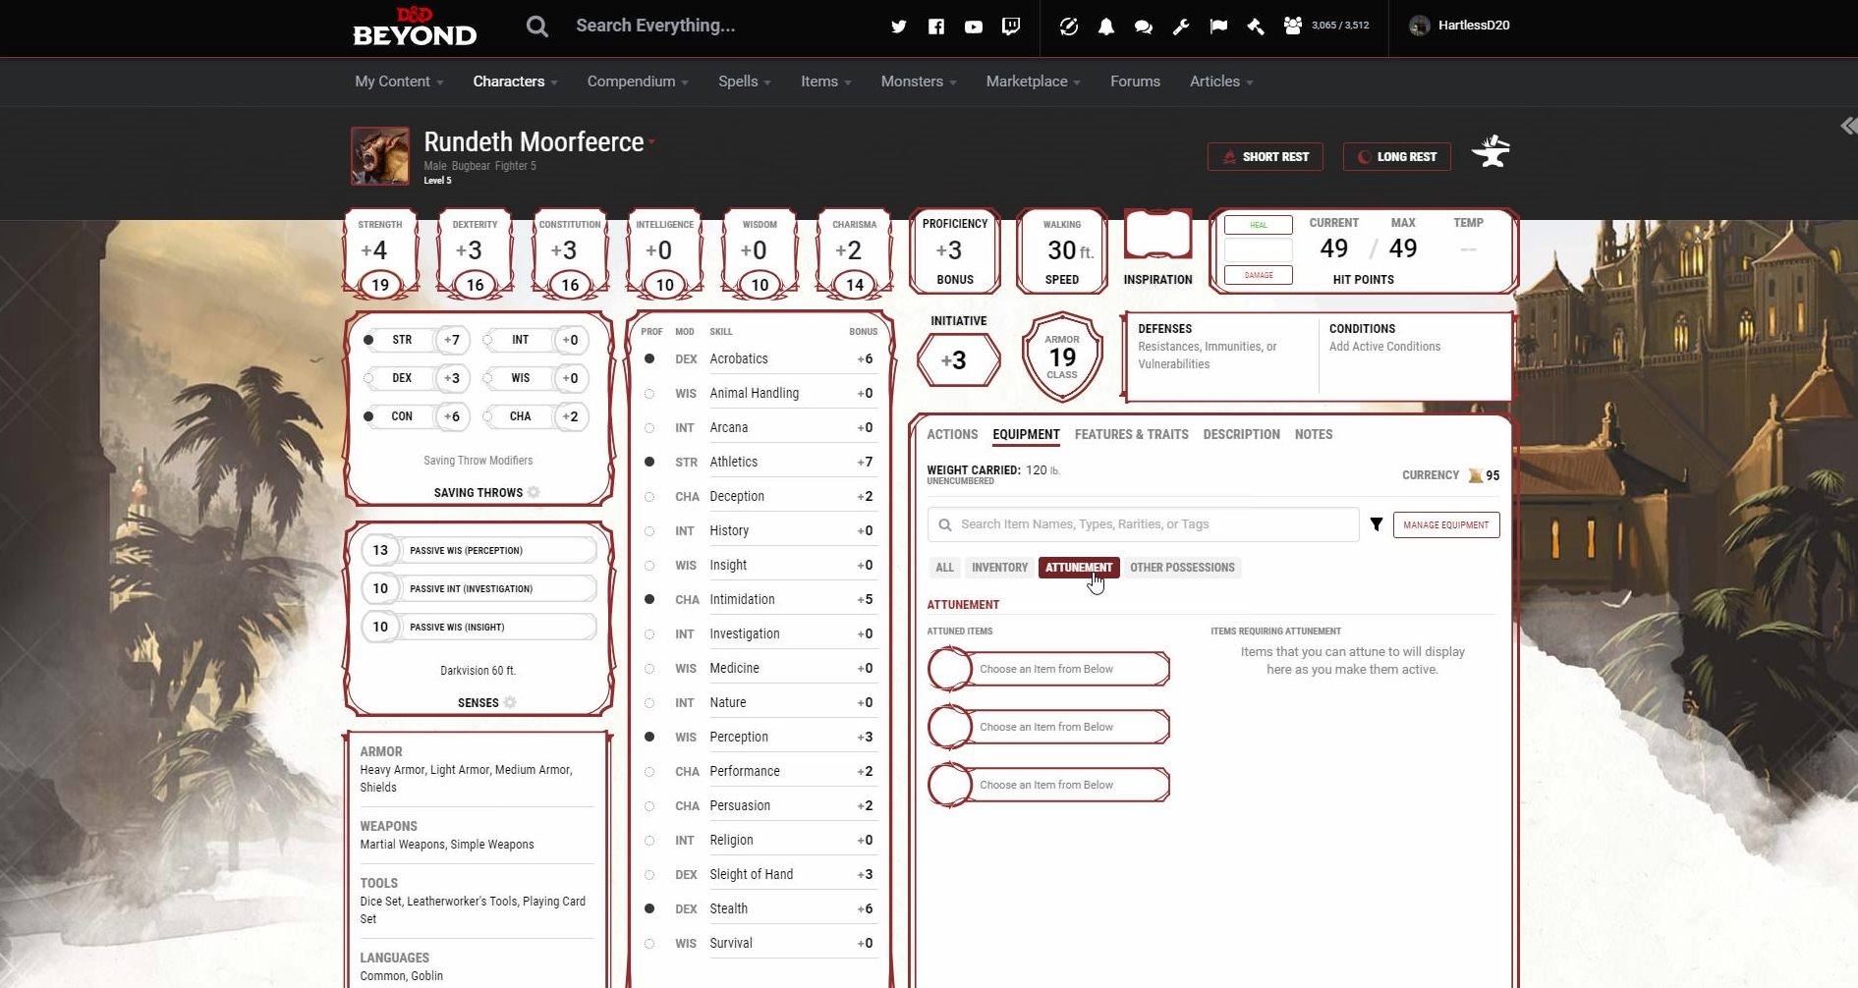The width and height of the screenshot is (1858, 988).
Task: Click the HartlessD20 user avatar
Action: [x=1419, y=26]
